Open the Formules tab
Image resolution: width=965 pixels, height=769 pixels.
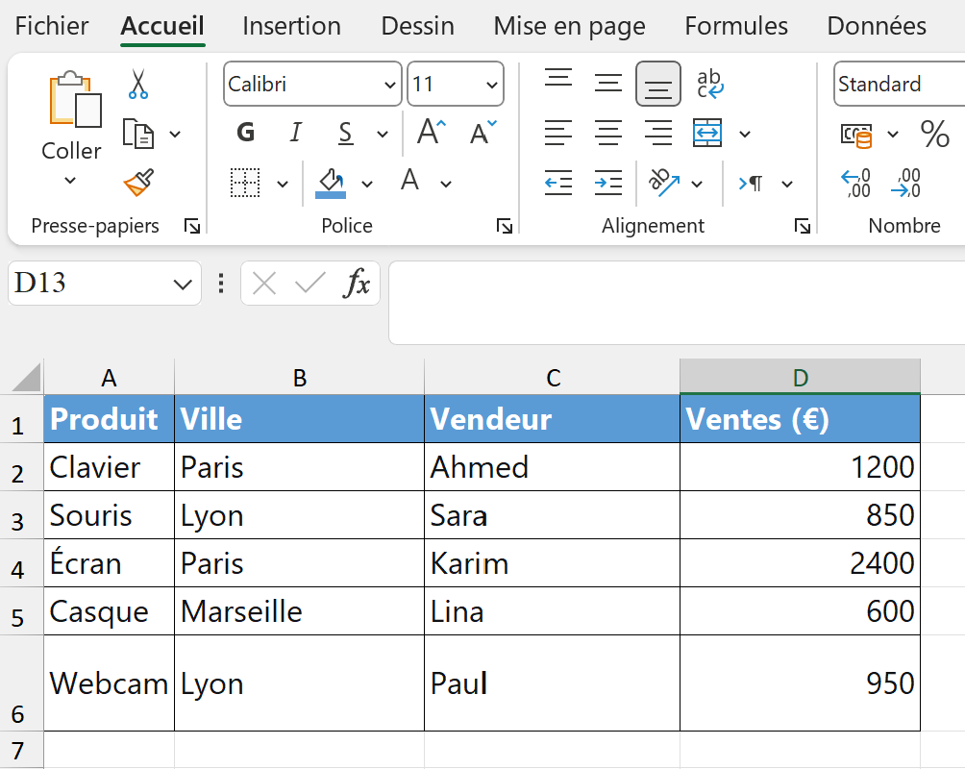coord(736,27)
